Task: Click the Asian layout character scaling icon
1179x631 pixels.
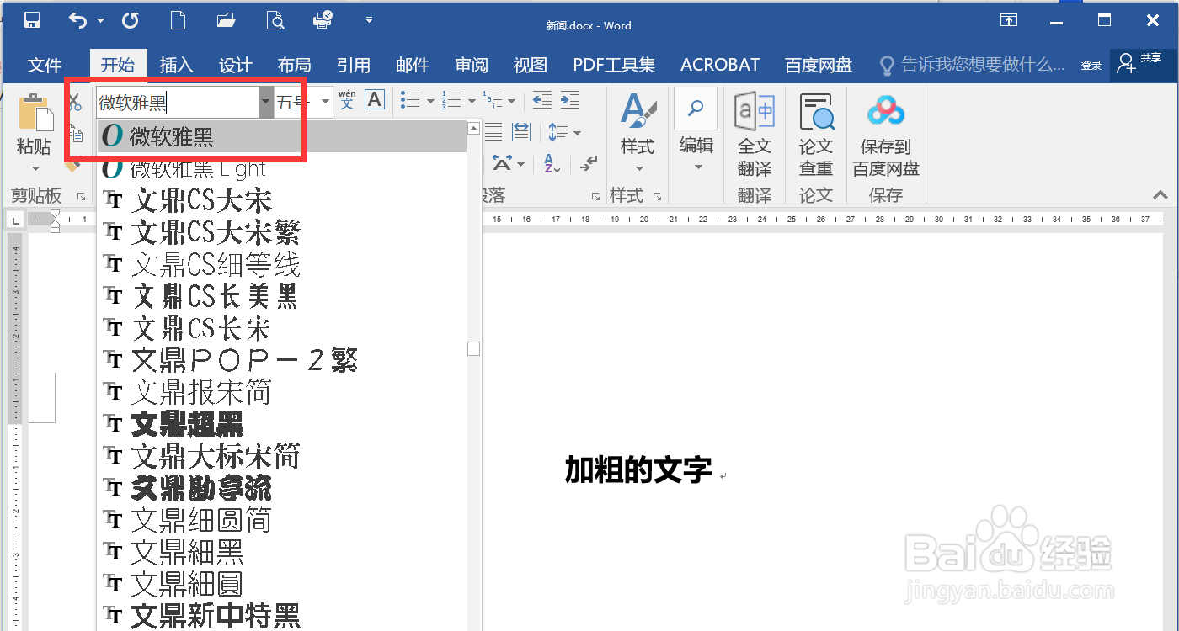Action: tap(503, 162)
